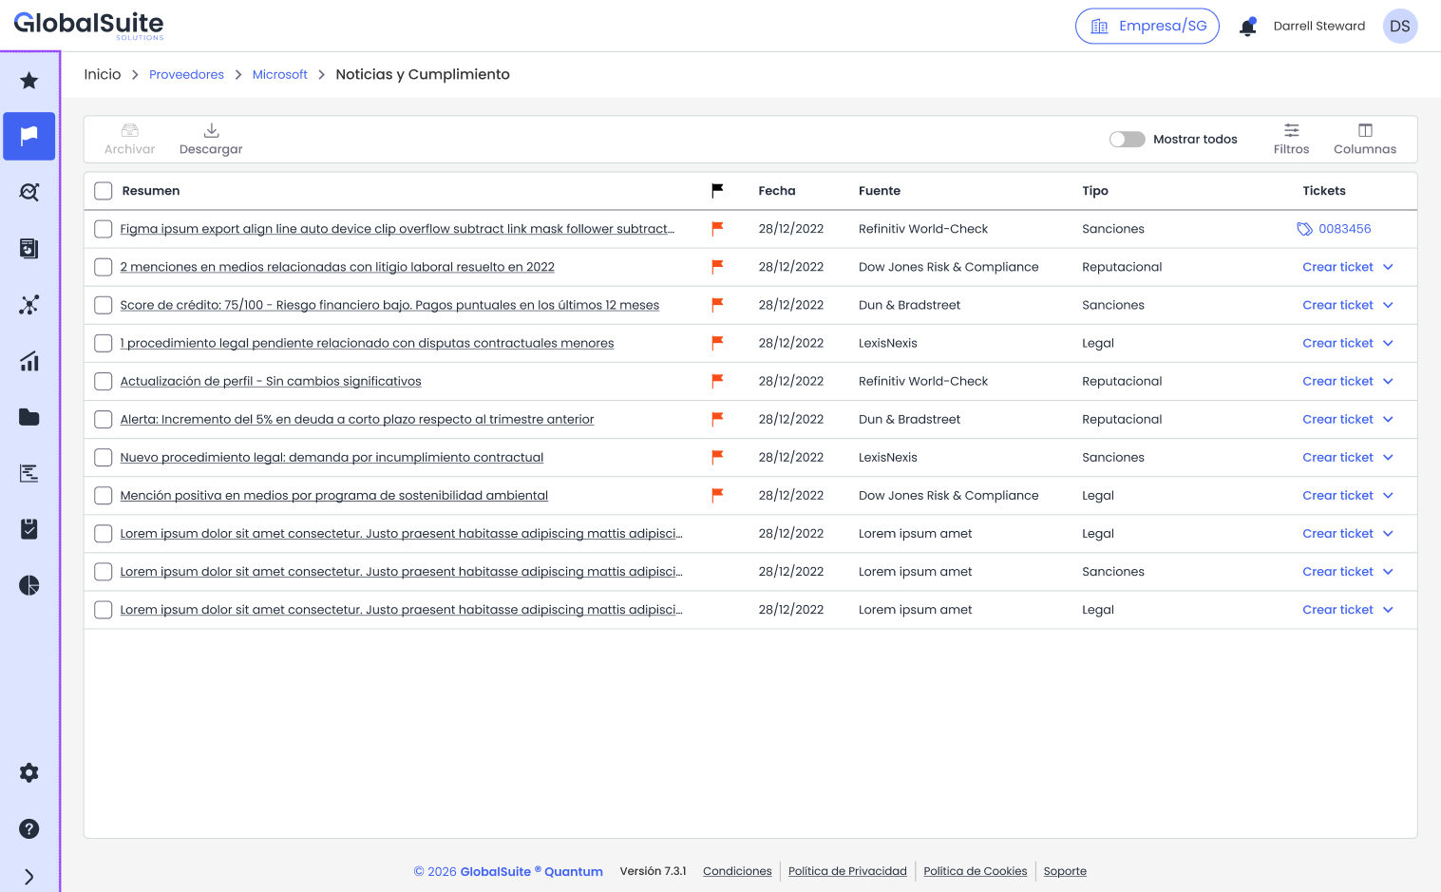Open the DS user avatar
The width and height of the screenshot is (1441, 892).
point(1400,27)
